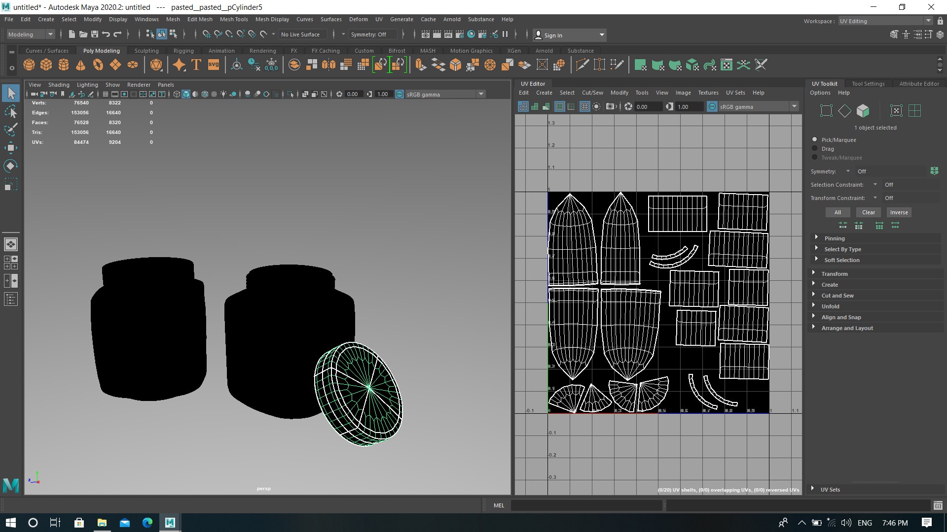The width and height of the screenshot is (947, 532).
Task: Toggle viewport grid display icon
Action: [105, 94]
